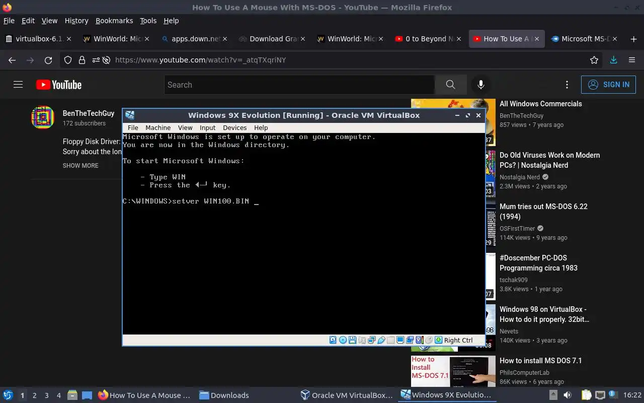Start voice search with microphone icon
644x403 pixels.
[481, 85]
